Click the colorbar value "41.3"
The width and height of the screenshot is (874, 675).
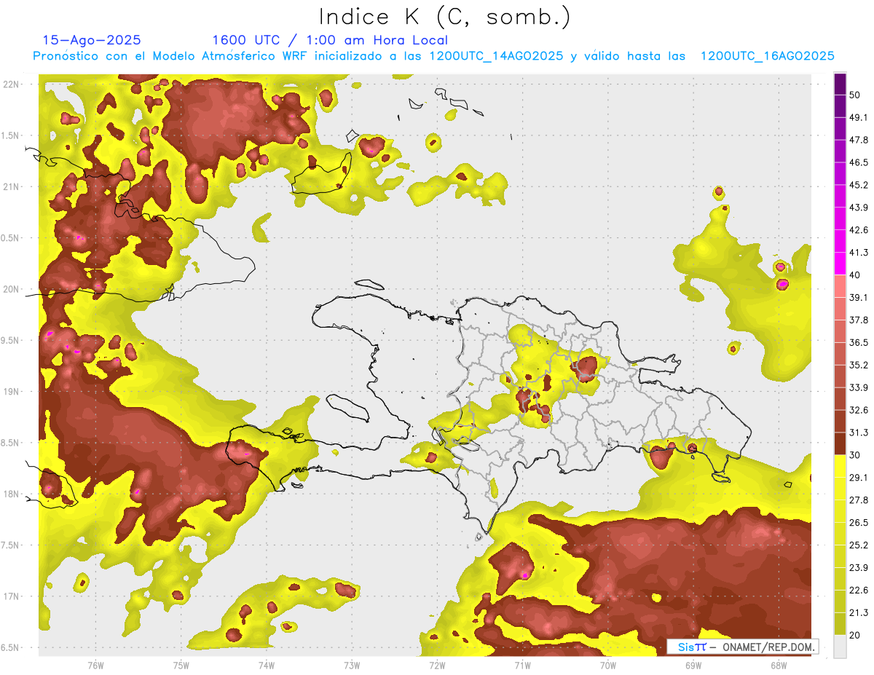[858, 253]
